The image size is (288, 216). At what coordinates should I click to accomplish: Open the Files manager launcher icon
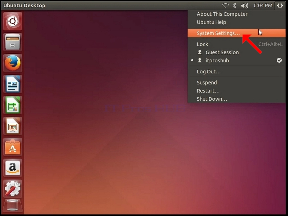coord(13,42)
